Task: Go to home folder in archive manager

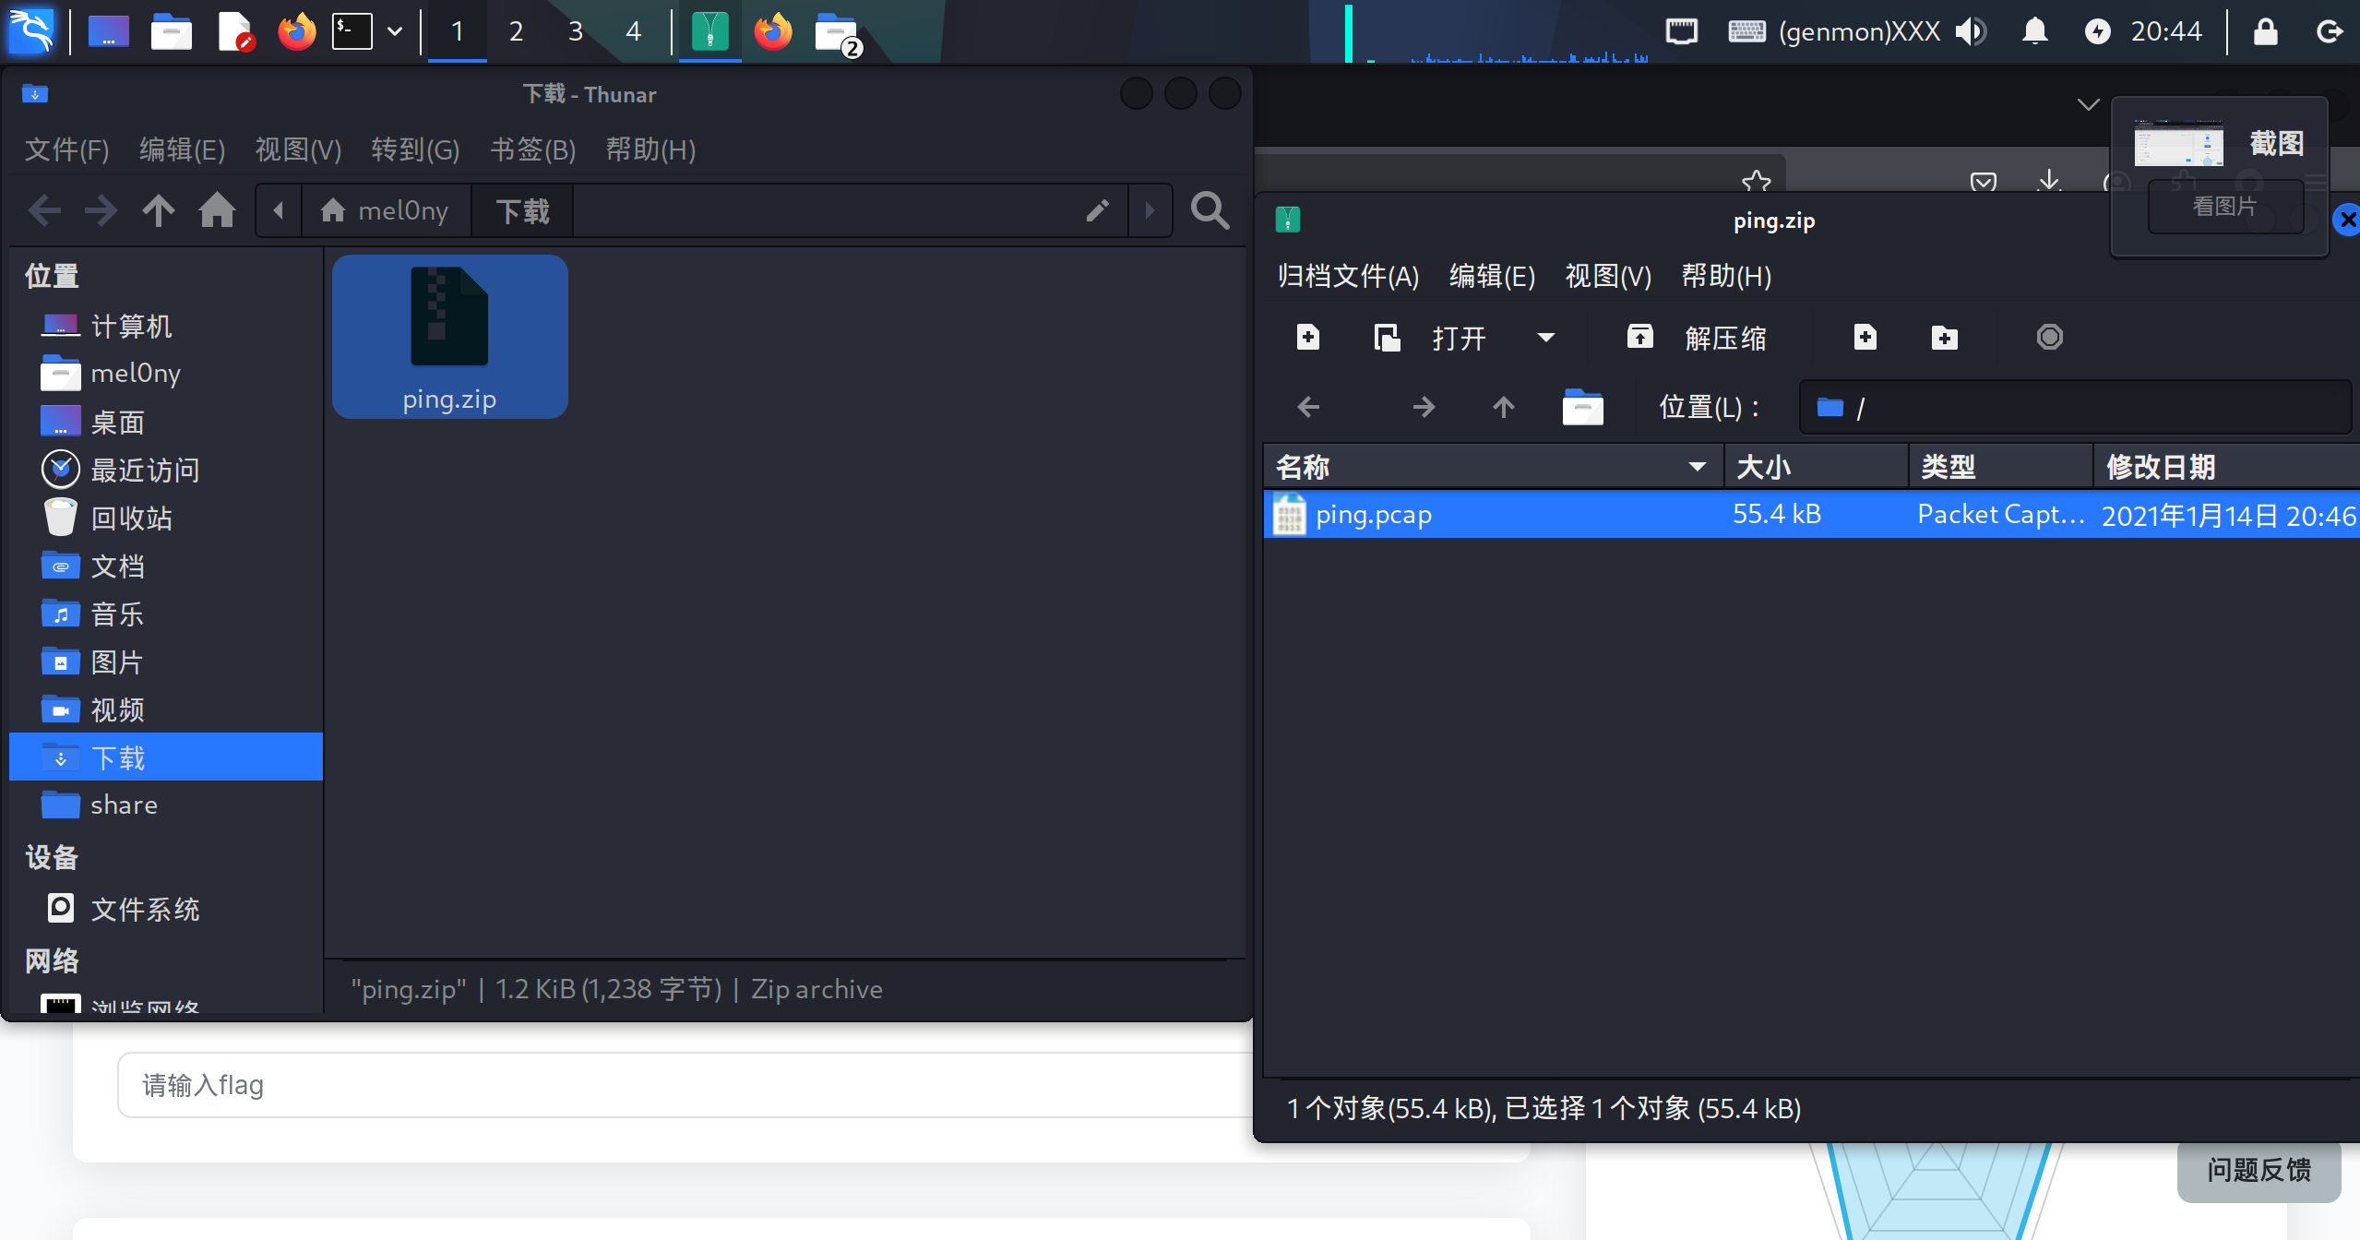Action: [1582, 407]
